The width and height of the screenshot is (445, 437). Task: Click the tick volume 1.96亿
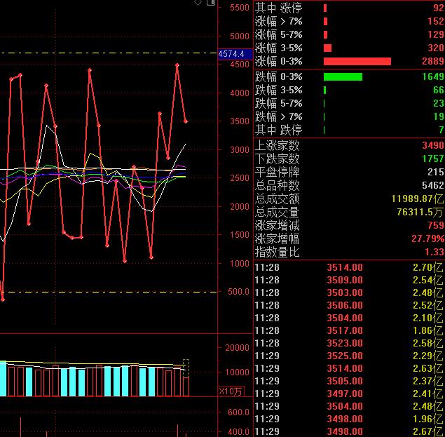pos(428,419)
